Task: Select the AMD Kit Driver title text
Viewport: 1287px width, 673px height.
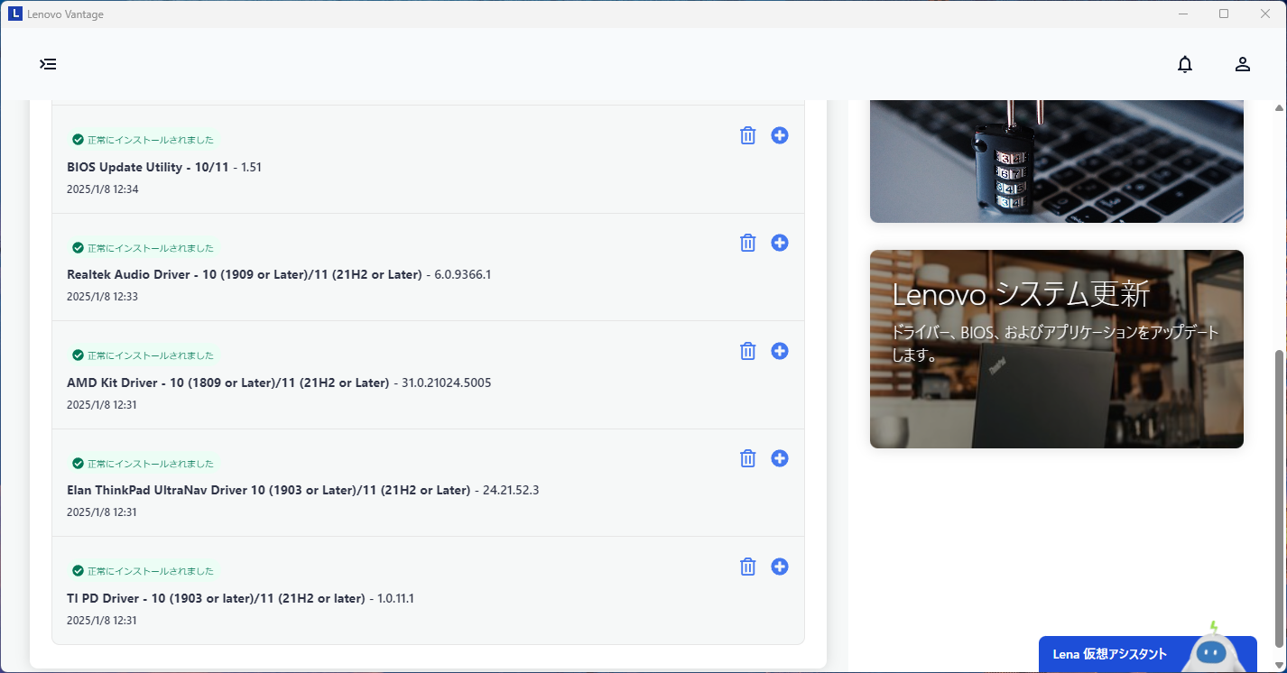Action: tap(228, 383)
